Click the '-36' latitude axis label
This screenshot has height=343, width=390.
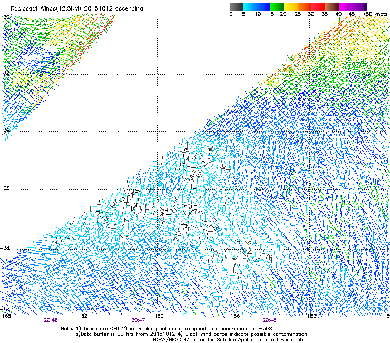click(5, 188)
